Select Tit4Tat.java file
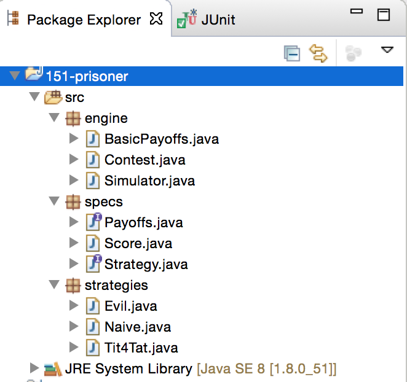The image size is (407, 382). click(141, 348)
